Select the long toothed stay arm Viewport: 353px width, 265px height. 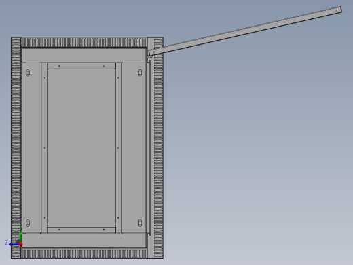[245, 31]
